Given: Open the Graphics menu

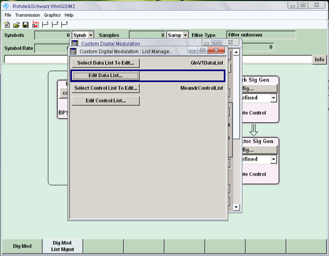Looking at the screenshot, I should [52, 15].
